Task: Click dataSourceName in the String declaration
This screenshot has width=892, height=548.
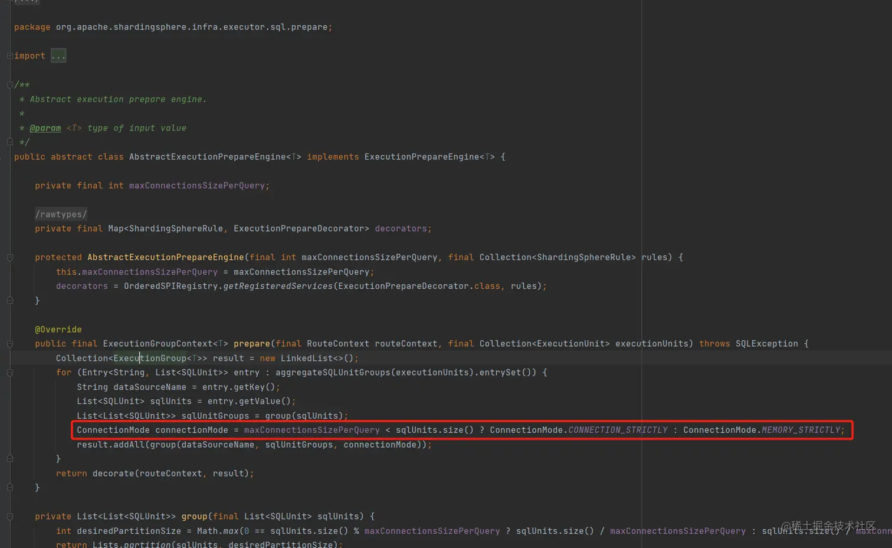Action: [150, 387]
